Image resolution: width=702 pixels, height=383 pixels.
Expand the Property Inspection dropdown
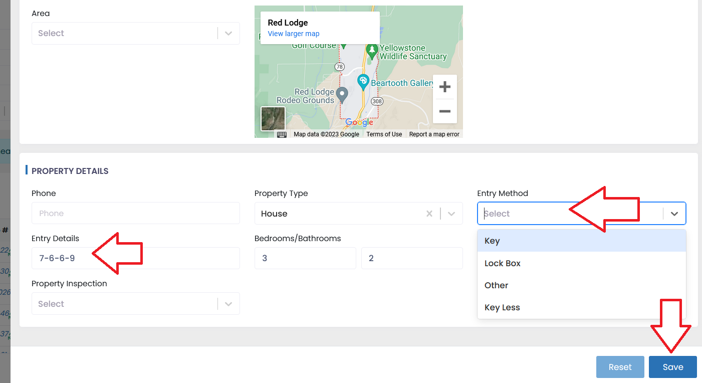coord(228,304)
